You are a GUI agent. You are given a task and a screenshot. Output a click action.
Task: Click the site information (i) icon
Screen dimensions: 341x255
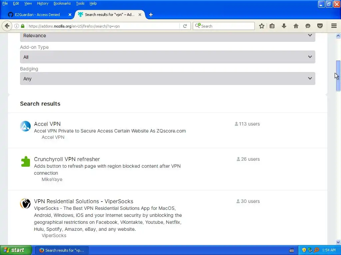(17, 26)
